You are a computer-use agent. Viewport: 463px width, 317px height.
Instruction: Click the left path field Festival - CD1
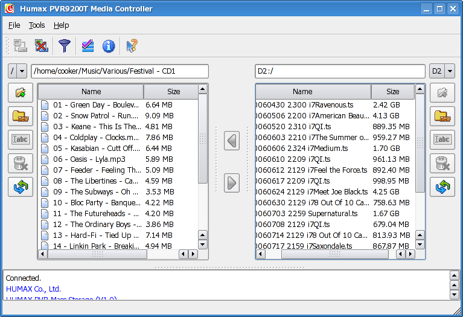(x=120, y=71)
